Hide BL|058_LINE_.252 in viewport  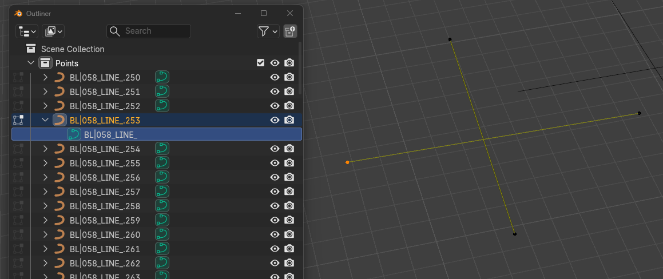click(275, 106)
